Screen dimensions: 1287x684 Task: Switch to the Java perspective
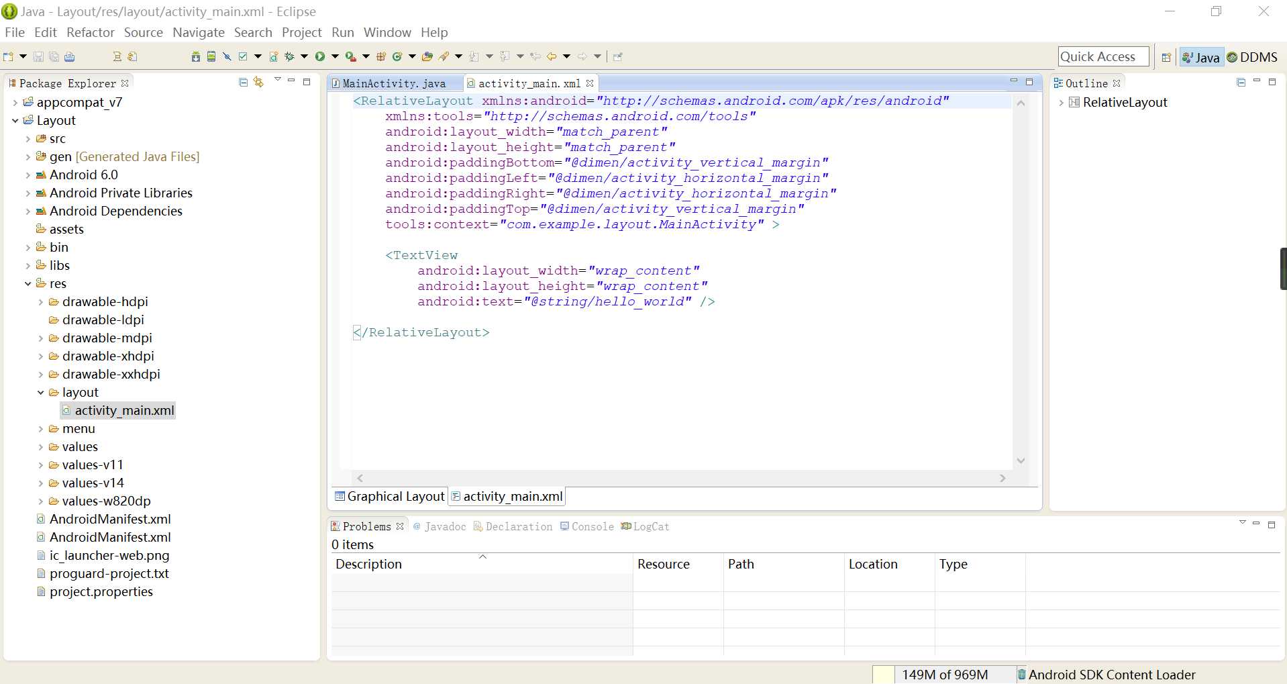click(1201, 57)
